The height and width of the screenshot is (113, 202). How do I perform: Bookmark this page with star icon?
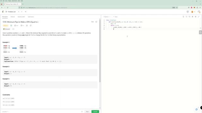(x=177, y=8)
